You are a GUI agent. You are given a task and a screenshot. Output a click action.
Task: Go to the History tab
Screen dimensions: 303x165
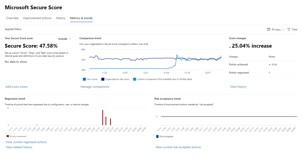click(61, 18)
